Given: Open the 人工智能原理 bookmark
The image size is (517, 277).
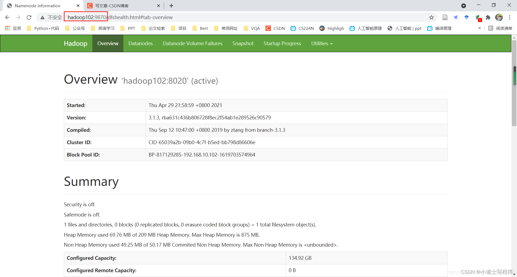Looking at the screenshot, I should [365, 28].
